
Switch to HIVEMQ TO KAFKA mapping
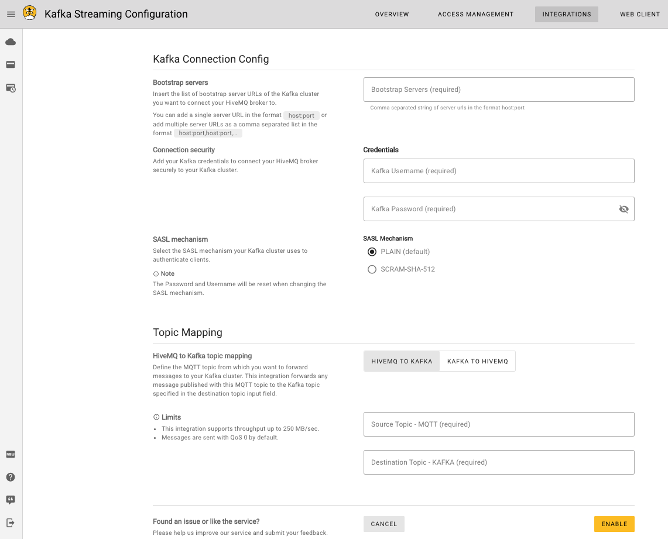pos(402,361)
